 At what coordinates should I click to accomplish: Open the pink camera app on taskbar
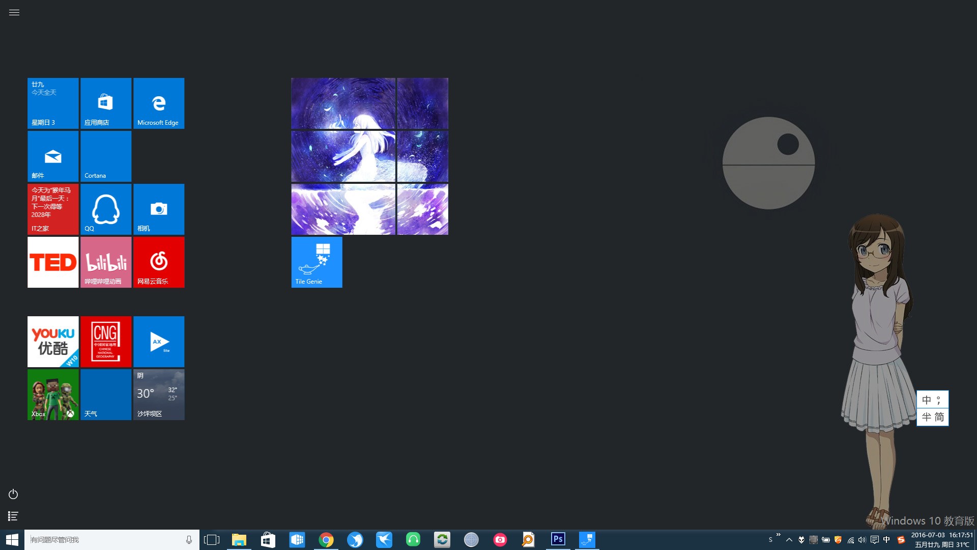[x=500, y=540]
